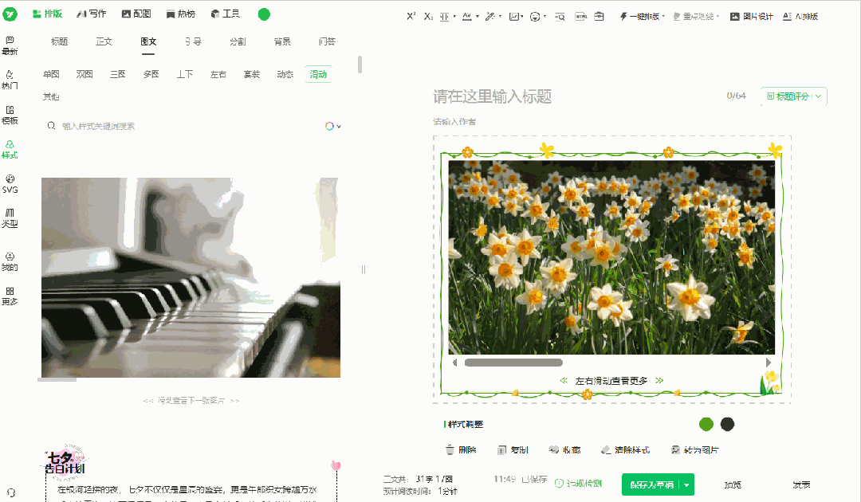Click the 保存为草稿 button
Image resolution: width=861 pixels, height=502 pixels.
(651, 484)
